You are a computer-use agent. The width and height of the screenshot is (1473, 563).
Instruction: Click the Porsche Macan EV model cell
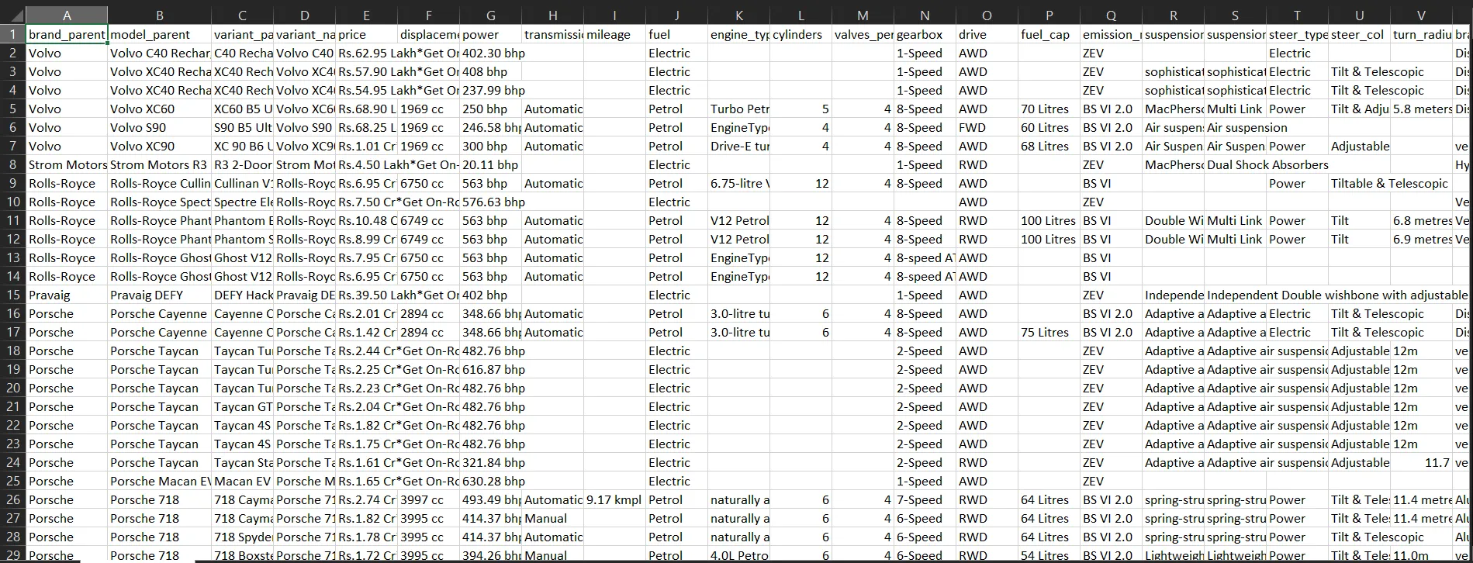point(159,481)
